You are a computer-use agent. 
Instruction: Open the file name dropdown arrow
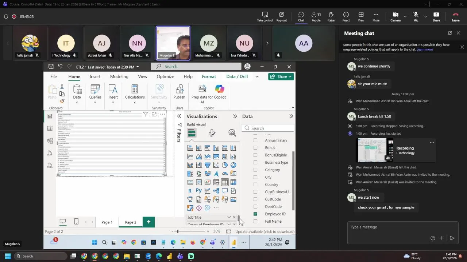(x=138, y=67)
